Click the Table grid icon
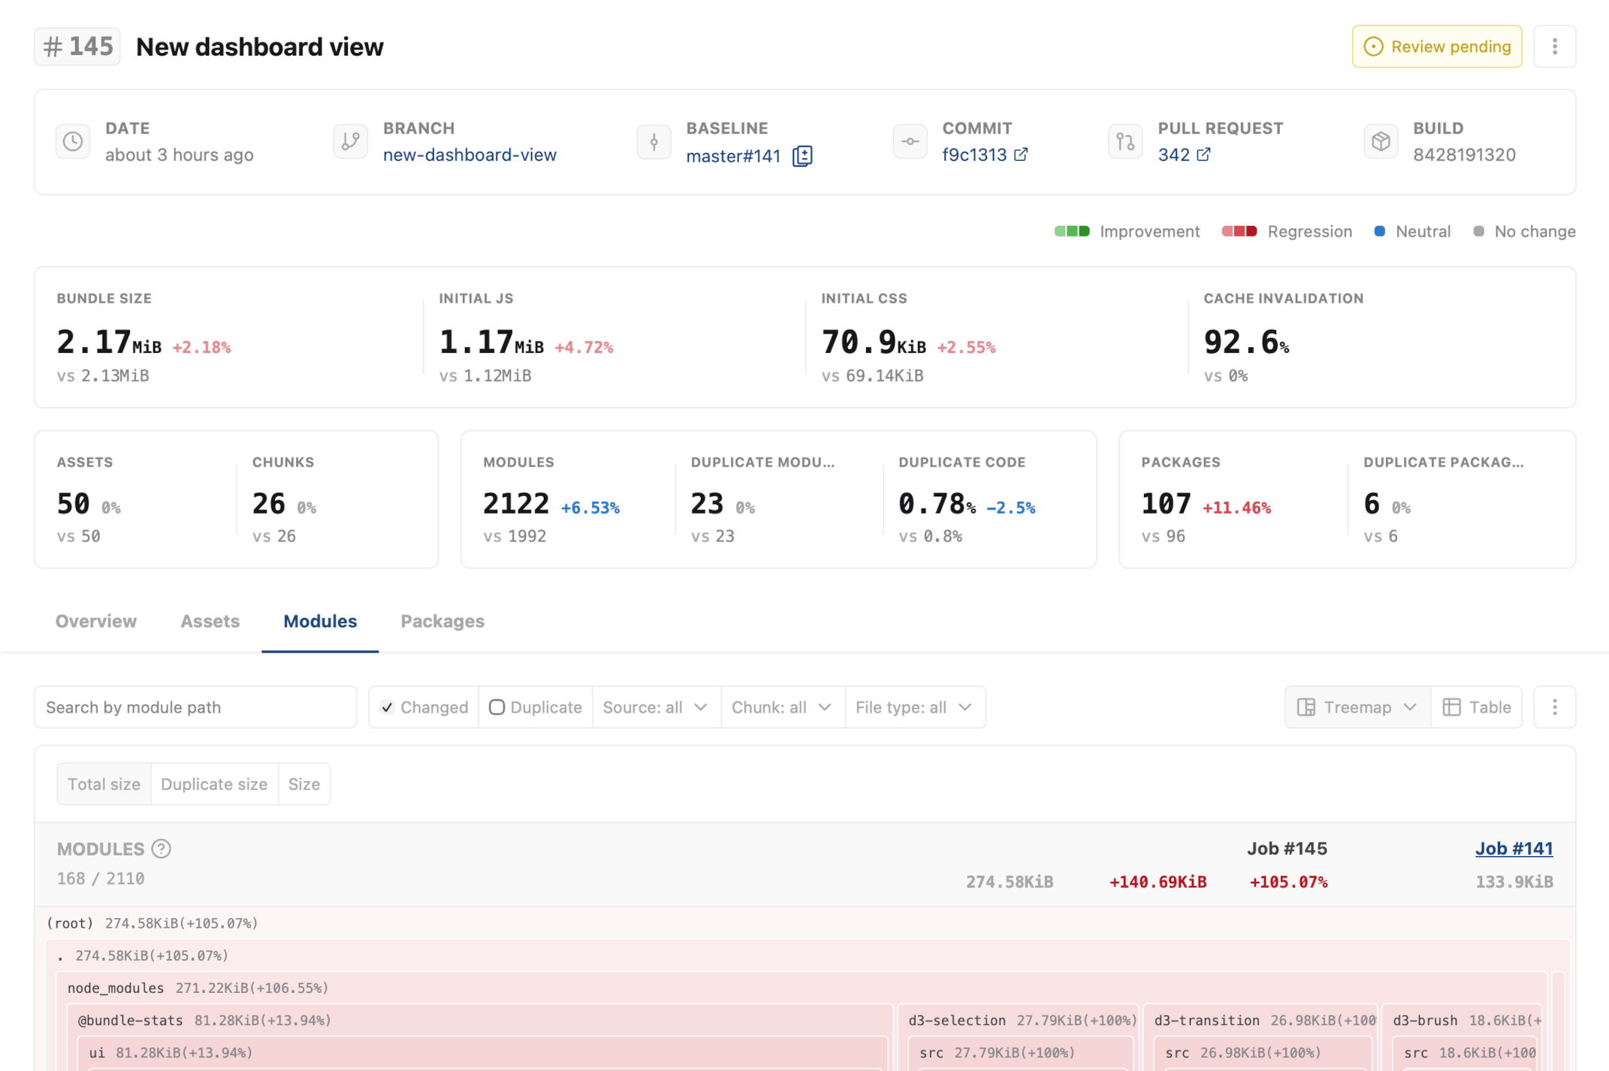This screenshot has width=1609, height=1071. [1451, 707]
